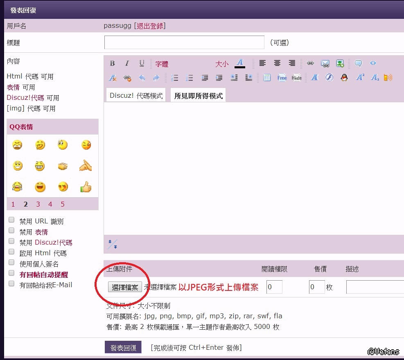Open the 大小 font size dropdown
The width and height of the screenshot is (404, 360).
click(222, 64)
